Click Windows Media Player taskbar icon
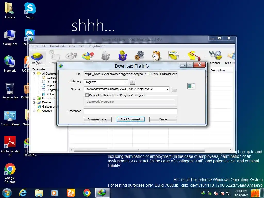 (55, 193)
